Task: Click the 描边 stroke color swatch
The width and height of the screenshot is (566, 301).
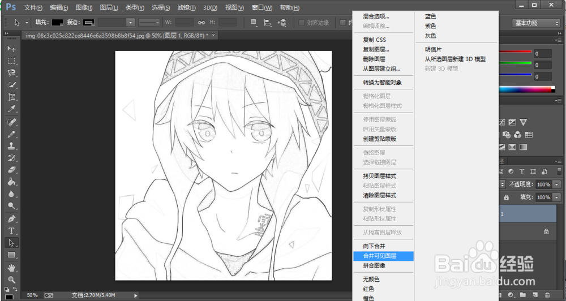Action: 88,23
